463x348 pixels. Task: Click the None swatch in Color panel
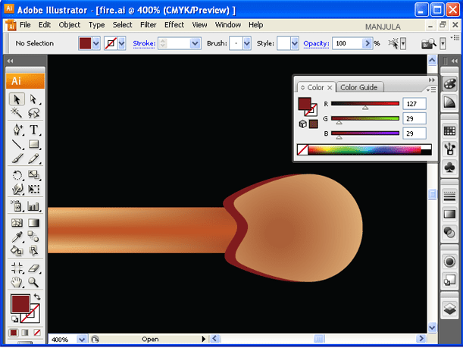pos(302,149)
